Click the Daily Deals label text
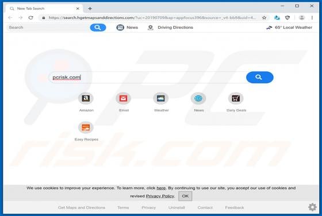The image size is (322, 216). [236, 110]
